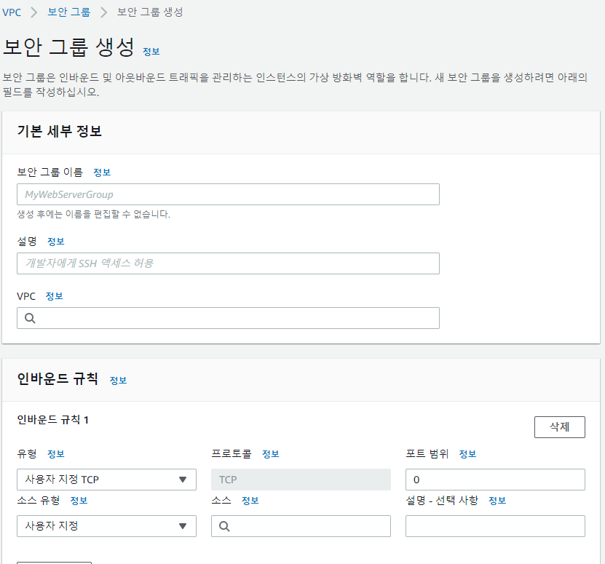The image size is (605, 564).
Task: Open 정보 link beside 소스 유형 label
Action: click(79, 501)
